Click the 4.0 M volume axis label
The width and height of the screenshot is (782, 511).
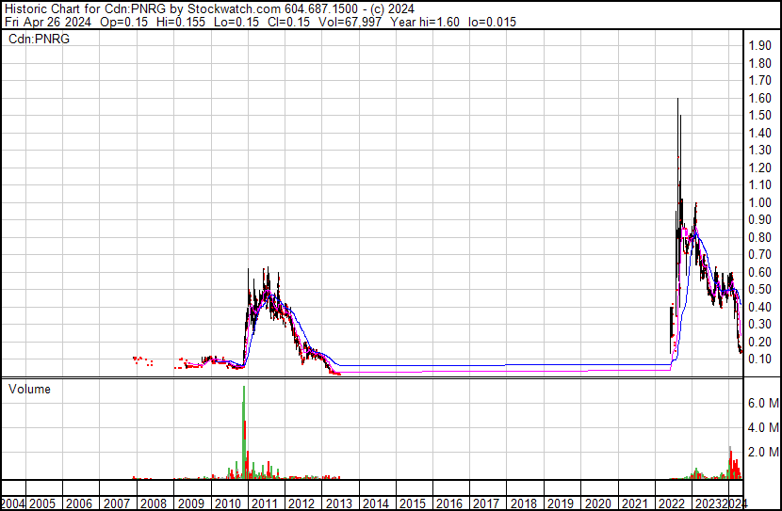tap(762, 427)
